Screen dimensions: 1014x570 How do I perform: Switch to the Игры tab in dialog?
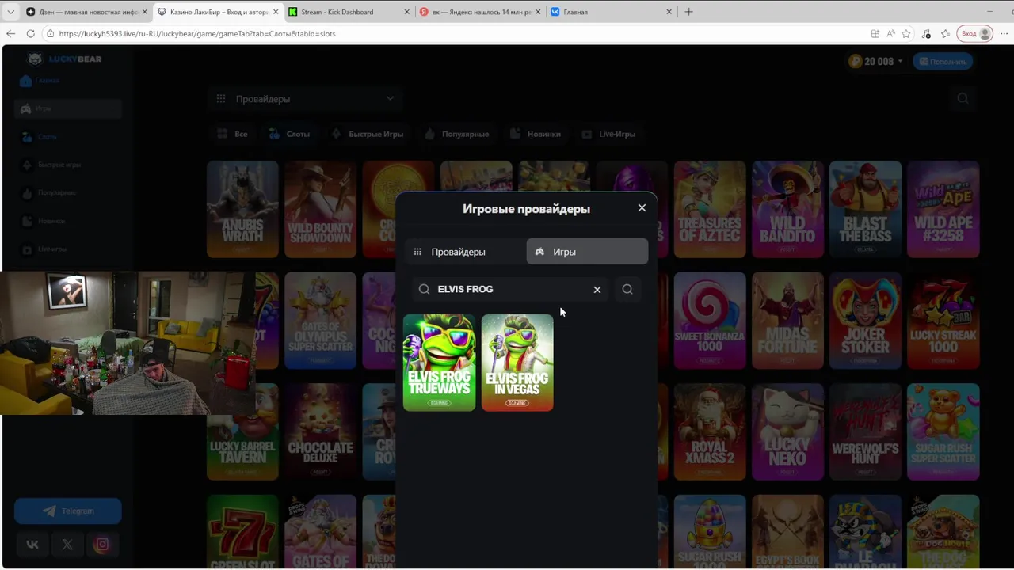tap(587, 252)
